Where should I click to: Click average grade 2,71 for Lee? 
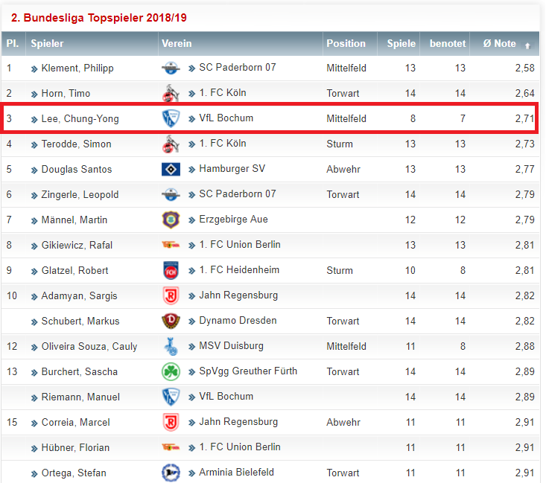coord(524,118)
